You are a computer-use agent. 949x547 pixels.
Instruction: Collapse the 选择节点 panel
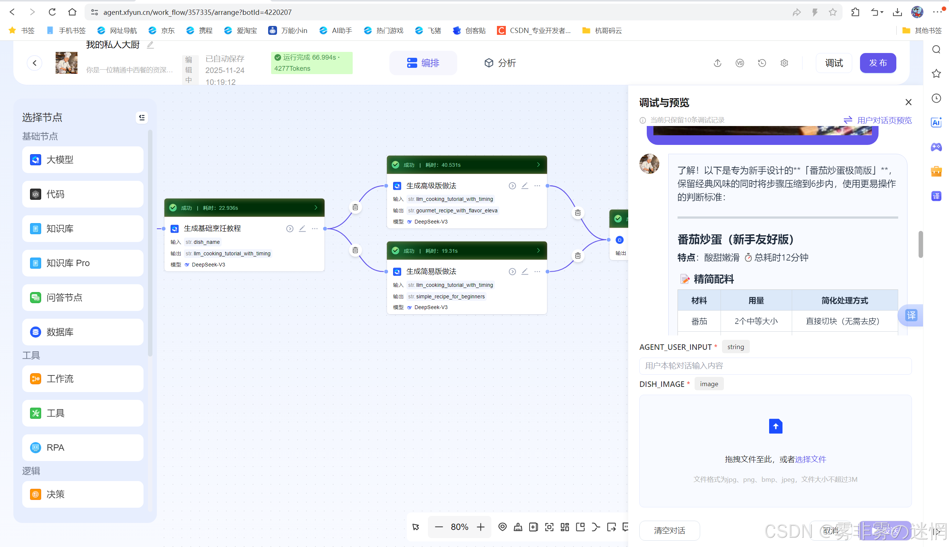pos(142,117)
